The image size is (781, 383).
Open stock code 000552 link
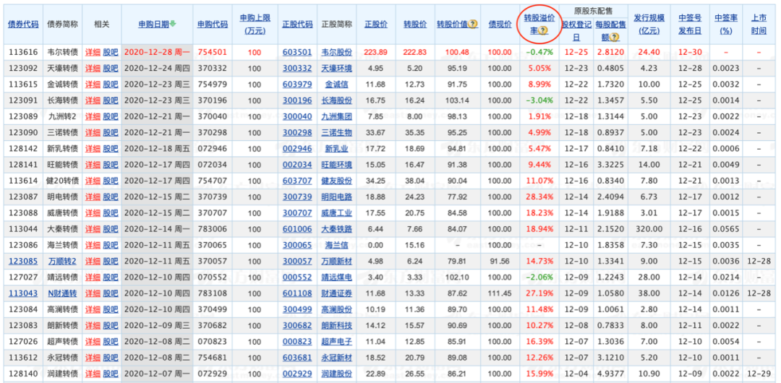(297, 277)
